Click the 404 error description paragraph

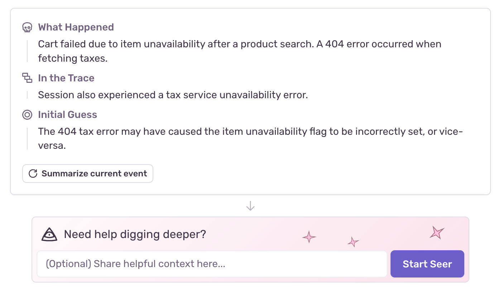pos(239,51)
